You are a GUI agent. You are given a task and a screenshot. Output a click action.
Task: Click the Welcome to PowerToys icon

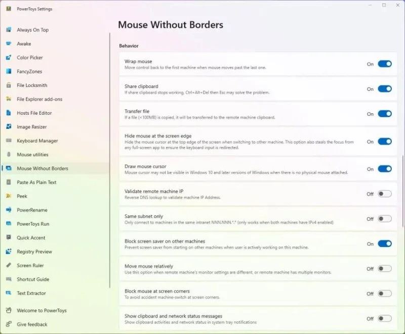click(x=9, y=310)
